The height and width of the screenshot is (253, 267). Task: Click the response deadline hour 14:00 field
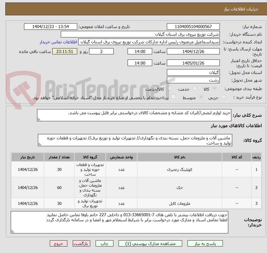click(x=140, y=51)
